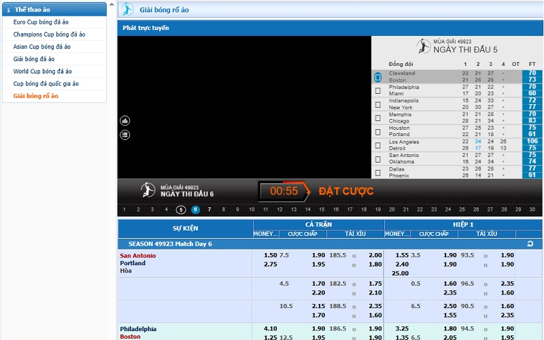Click the list view icon on video panel
This screenshot has height=340, width=544.
tap(125, 135)
